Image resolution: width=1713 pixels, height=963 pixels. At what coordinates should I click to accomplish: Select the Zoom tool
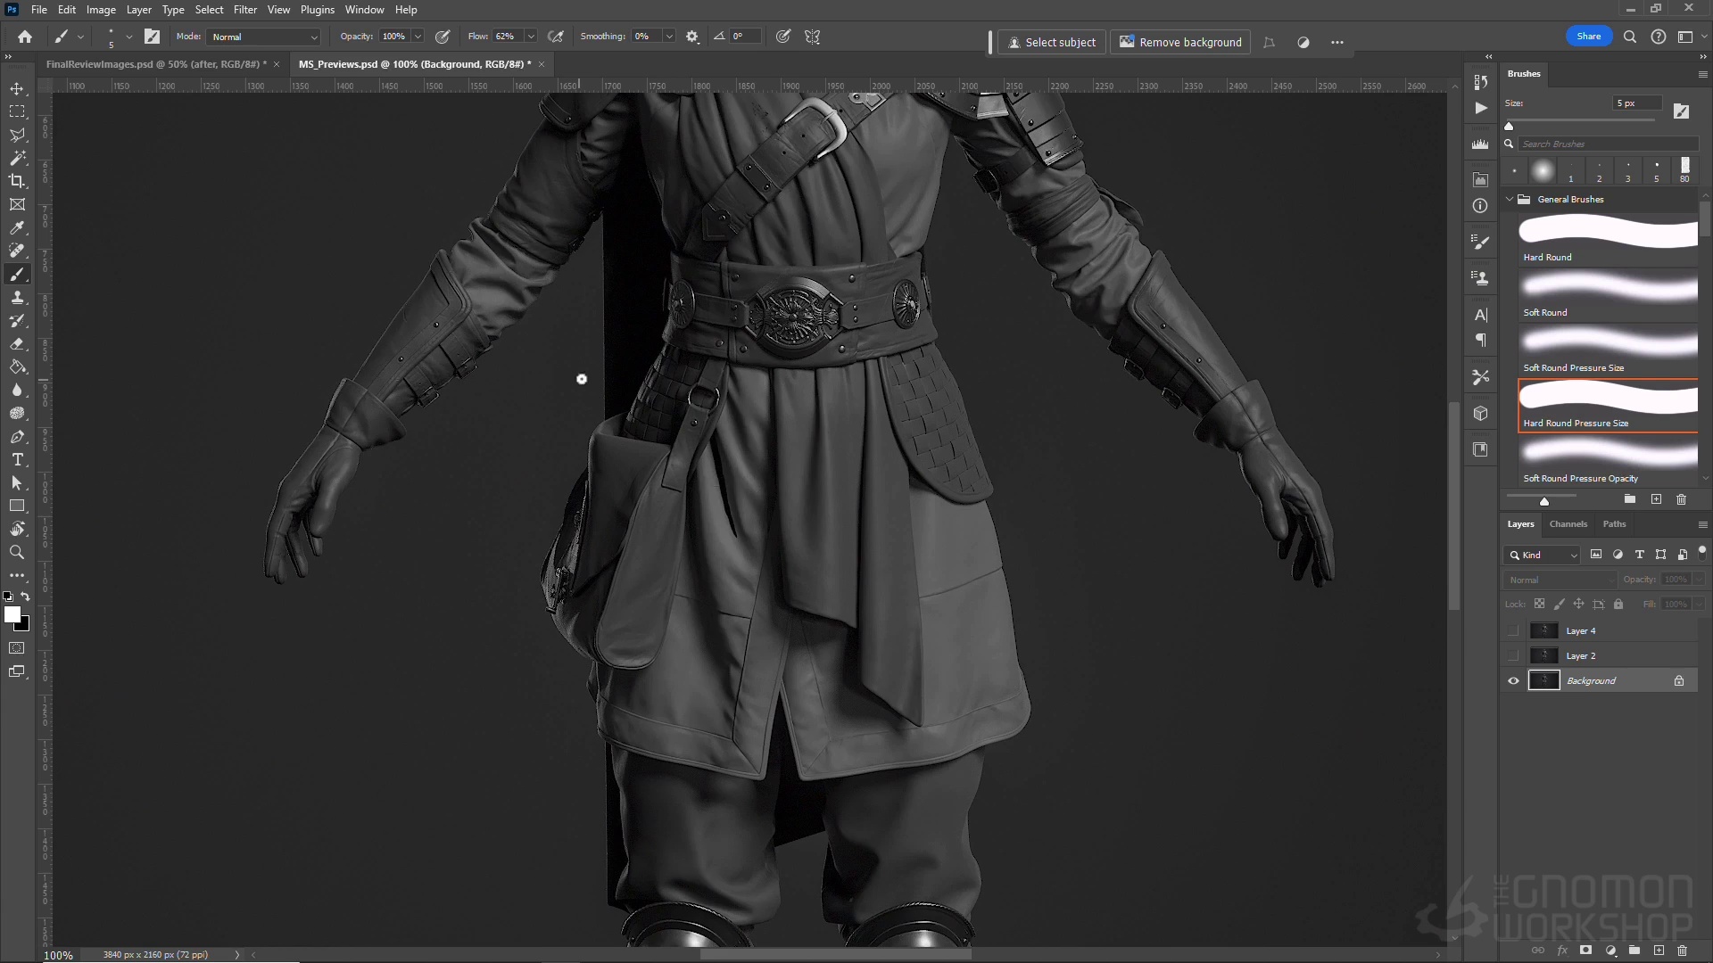(x=17, y=552)
